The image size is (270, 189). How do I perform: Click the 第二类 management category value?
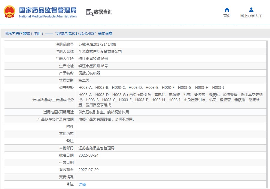pos(84,80)
